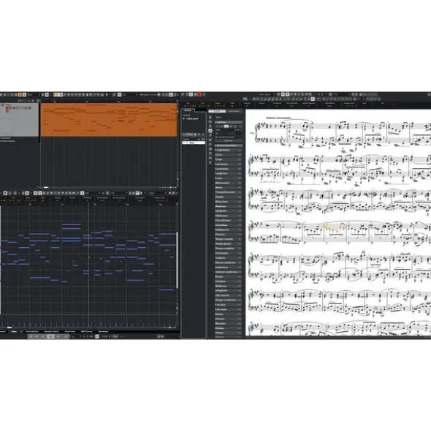Toggle the red record button in score toolbar
Viewport: 431px width, 432px height.
pyautogui.click(x=199, y=94)
